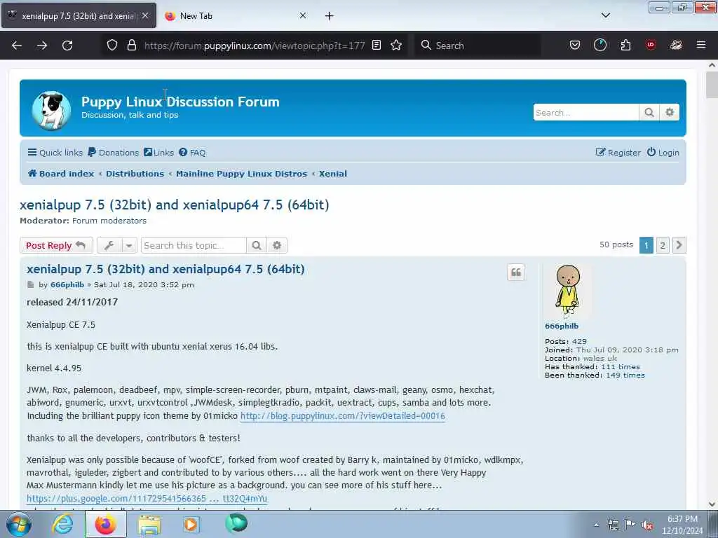The image size is (718, 538).
Task: Toggle reader view icon in address bar
Action: pyautogui.click(x=377, y=45)
